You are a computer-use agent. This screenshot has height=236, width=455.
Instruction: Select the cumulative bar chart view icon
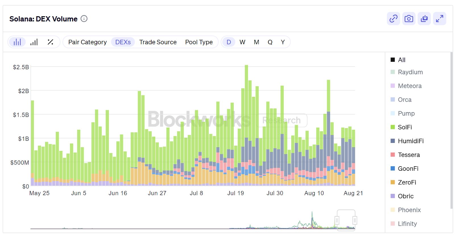[x=34, y=42]
